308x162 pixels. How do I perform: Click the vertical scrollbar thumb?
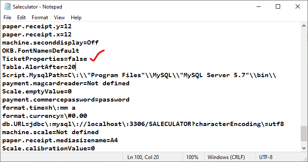click(304, 134)
